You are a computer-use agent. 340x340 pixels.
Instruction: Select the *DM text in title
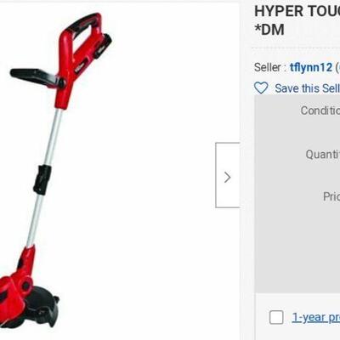(x=269, y=31)
